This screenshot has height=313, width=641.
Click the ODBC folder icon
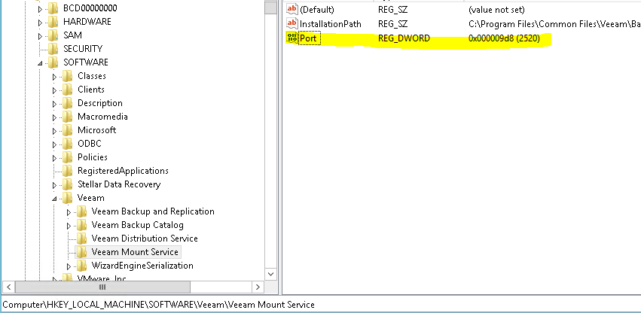click(68, 144)
